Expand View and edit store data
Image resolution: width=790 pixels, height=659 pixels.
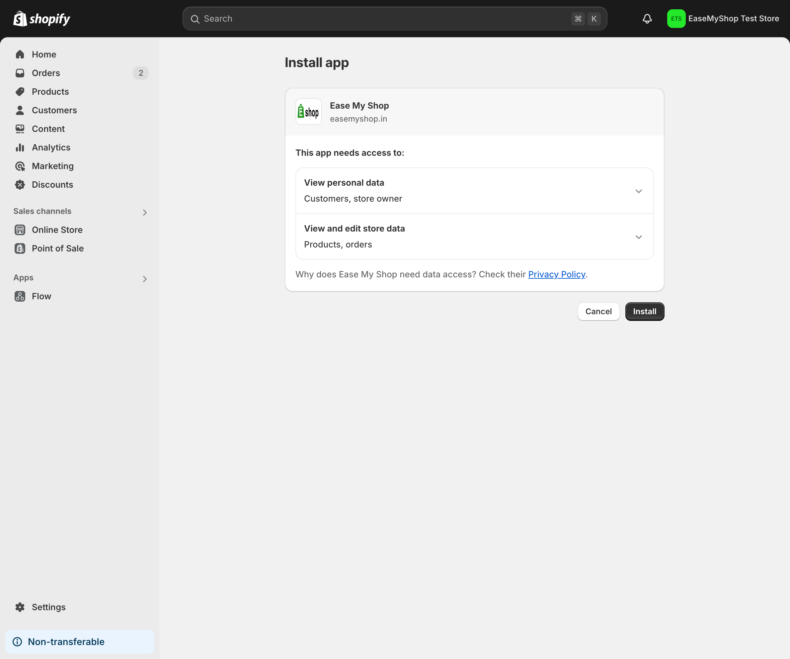(x=638, y=237)
